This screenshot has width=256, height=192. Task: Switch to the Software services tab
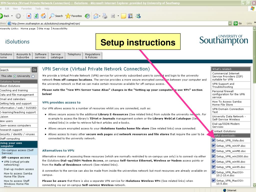pos(40,56)
